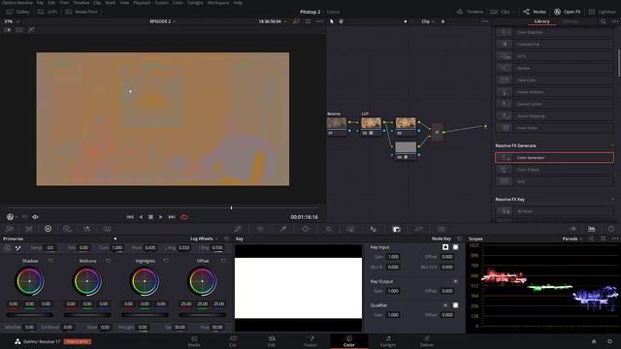The image size is (621, 349).
Task: Switch to the Settings tab in Open FX
Action: pyautogui.click(x=571, y=21)
